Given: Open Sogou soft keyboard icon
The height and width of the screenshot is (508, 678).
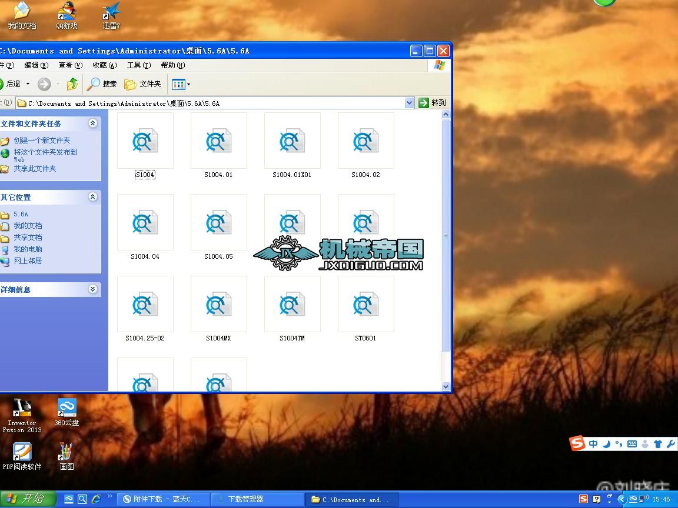Looking at the screenshot, I should click(x=632, y=444).
